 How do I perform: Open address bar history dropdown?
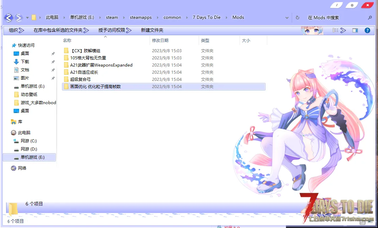click(287, 18)
